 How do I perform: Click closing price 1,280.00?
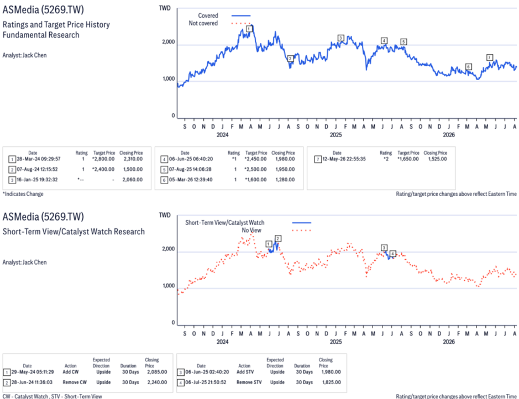[x=285, y=180]
